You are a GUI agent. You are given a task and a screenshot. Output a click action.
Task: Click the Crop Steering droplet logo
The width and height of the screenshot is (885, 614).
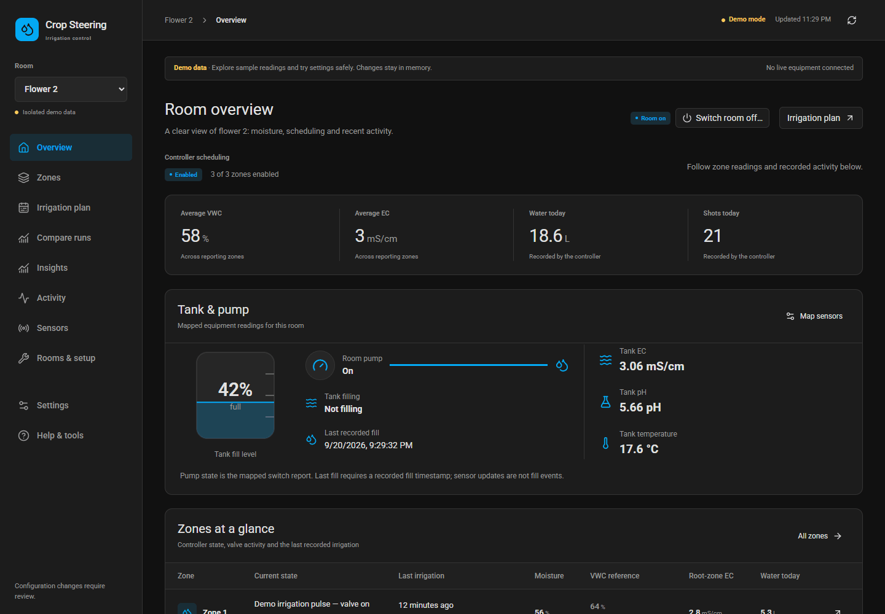[x=27, y=29]
